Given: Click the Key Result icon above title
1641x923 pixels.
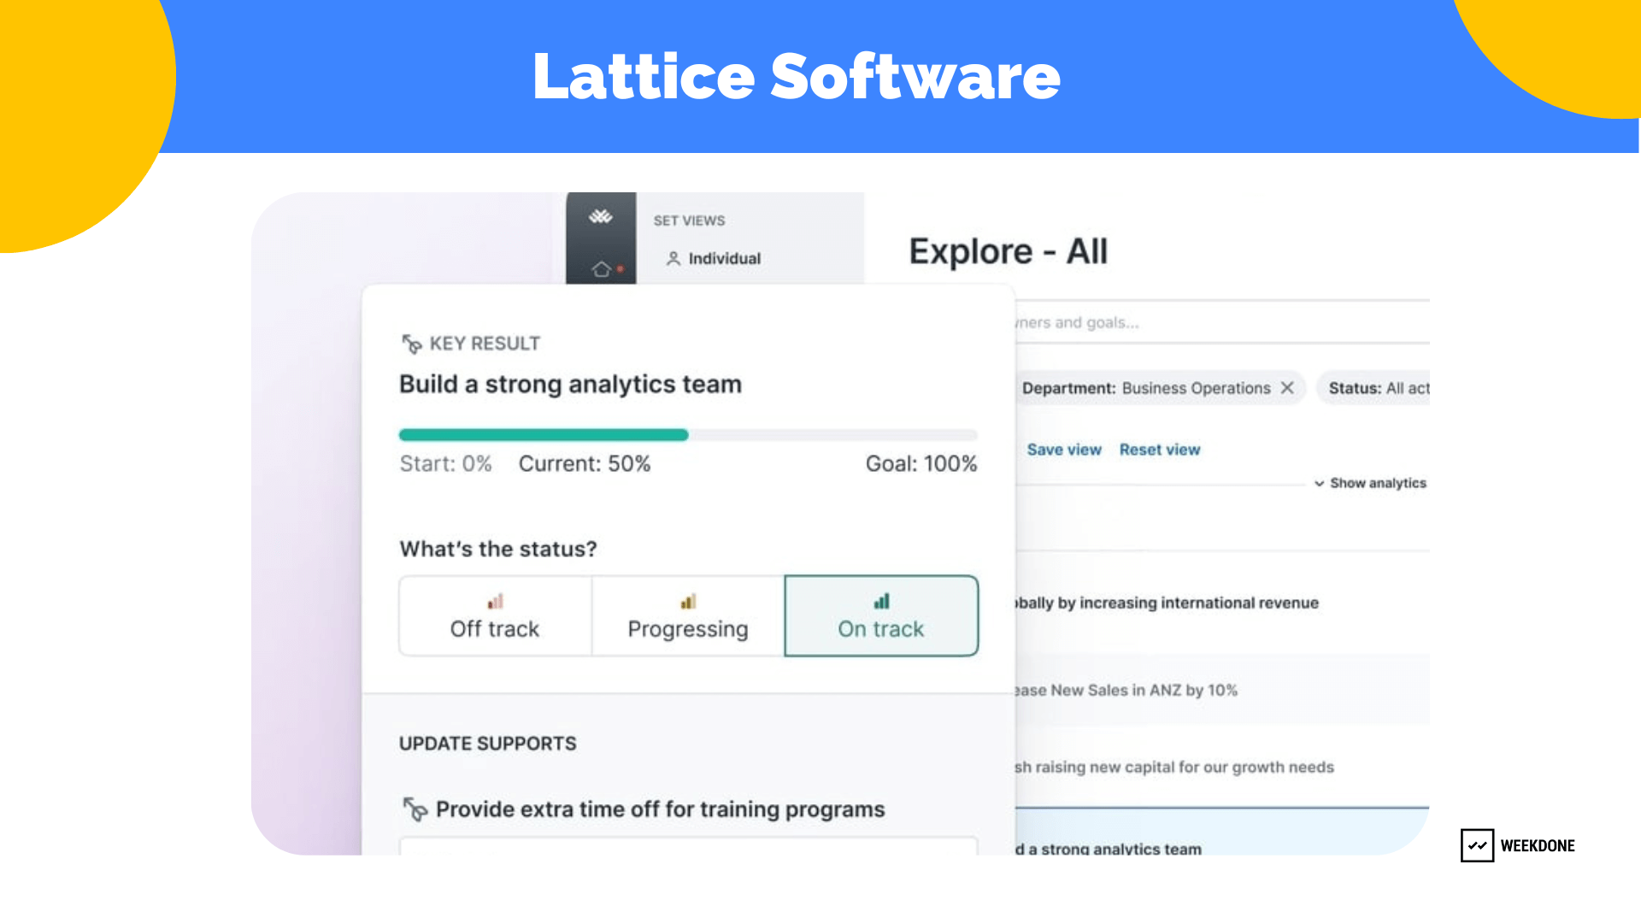Looking at the screenshot, I should [x=412, y=344].
